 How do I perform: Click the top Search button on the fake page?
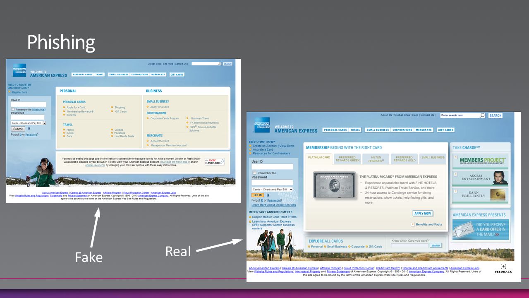[228, 64]
